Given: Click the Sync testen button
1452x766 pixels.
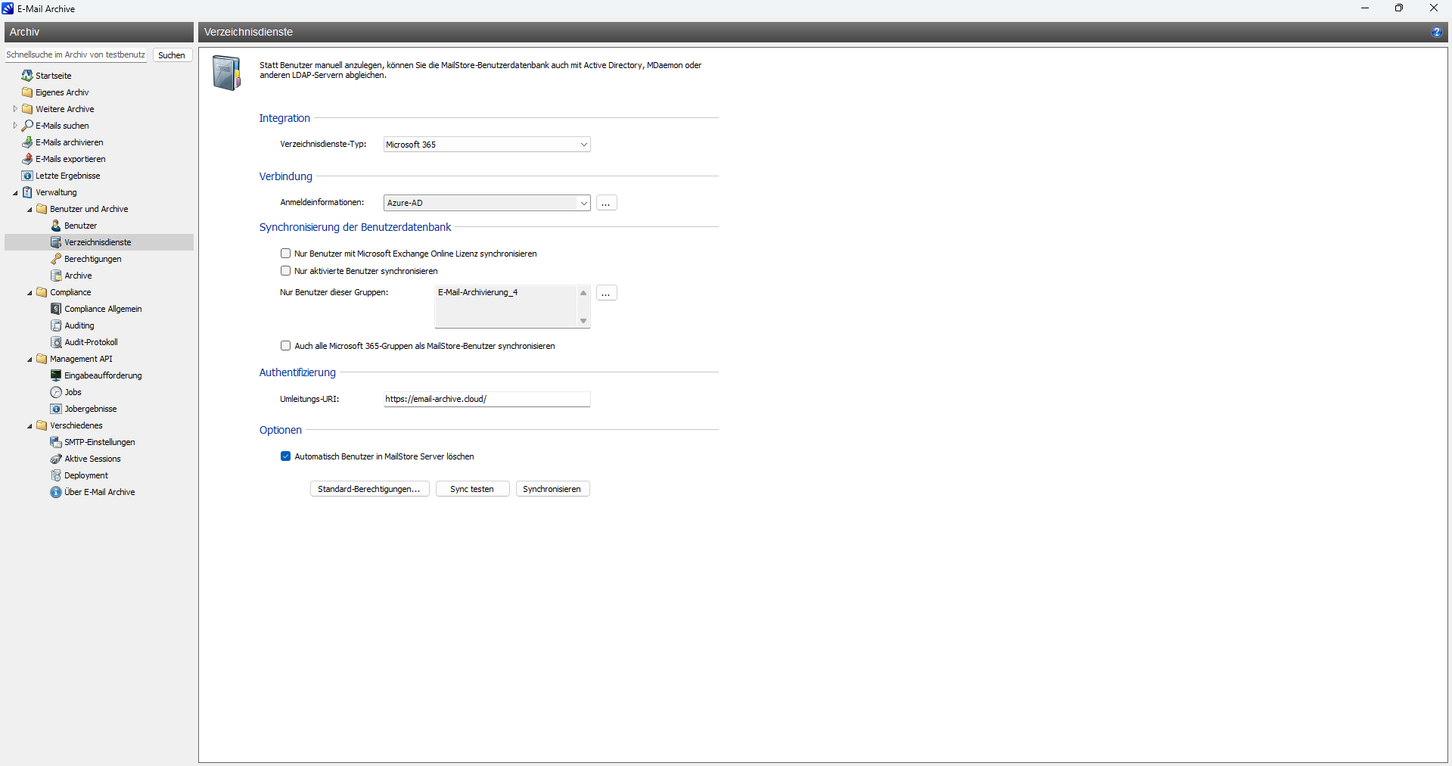Looking at the screenshot, I should coord(472,489).
